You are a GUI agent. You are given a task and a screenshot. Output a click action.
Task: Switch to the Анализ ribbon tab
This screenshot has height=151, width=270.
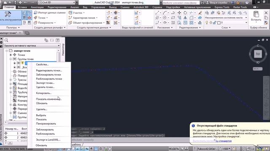point(75,7)
